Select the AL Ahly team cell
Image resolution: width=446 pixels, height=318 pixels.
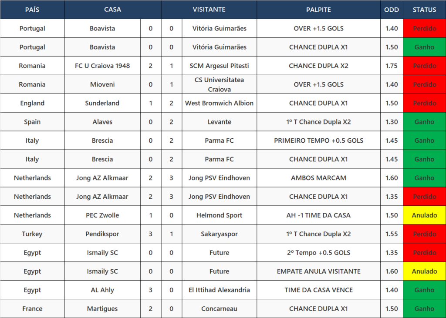[102, 290]
